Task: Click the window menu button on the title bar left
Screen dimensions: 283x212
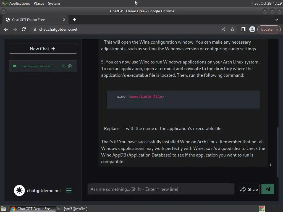Action: (3, 11)
